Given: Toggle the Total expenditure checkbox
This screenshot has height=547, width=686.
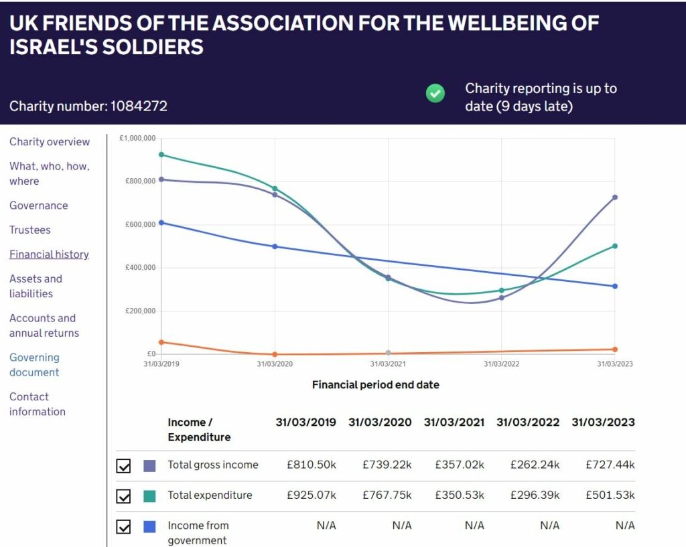Looking at the screenshot, I should tap(123, 496).
